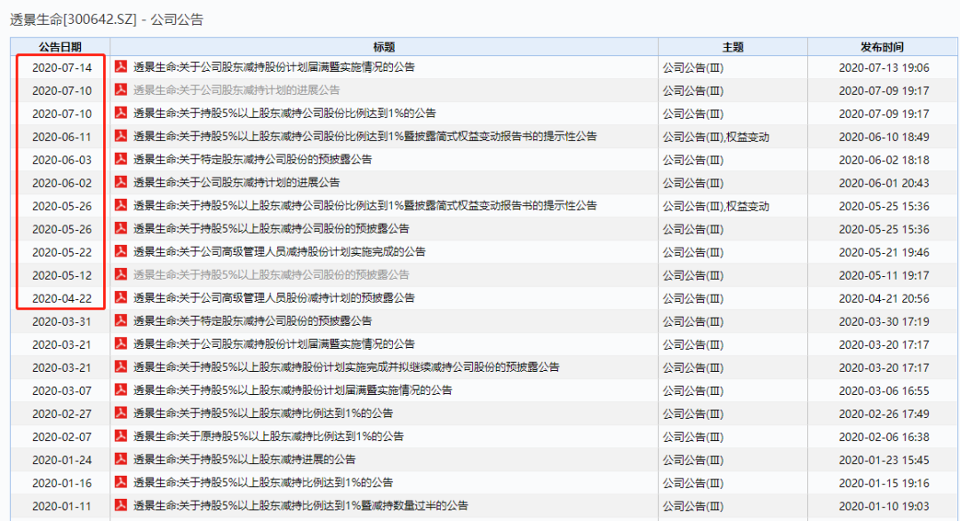
Task: Open 2020-07-10 减持公司股份比例达到1%的公告 title
Action: [x=284, y=113]
